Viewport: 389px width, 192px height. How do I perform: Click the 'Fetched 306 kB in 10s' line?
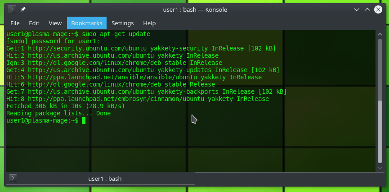66,106
